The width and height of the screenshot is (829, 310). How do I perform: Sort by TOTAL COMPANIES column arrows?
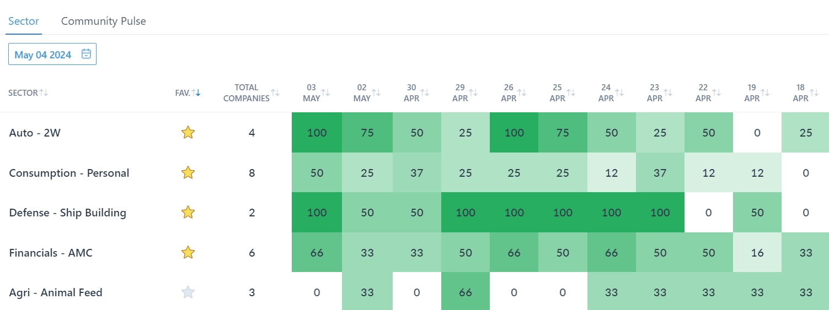coord(275,93)
